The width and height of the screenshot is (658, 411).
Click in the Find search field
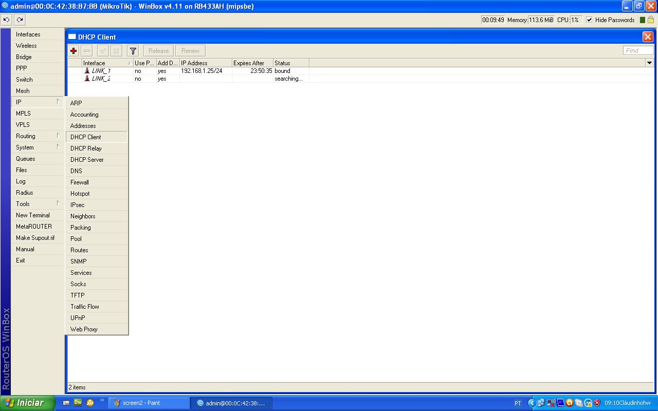tap(638, 51)
